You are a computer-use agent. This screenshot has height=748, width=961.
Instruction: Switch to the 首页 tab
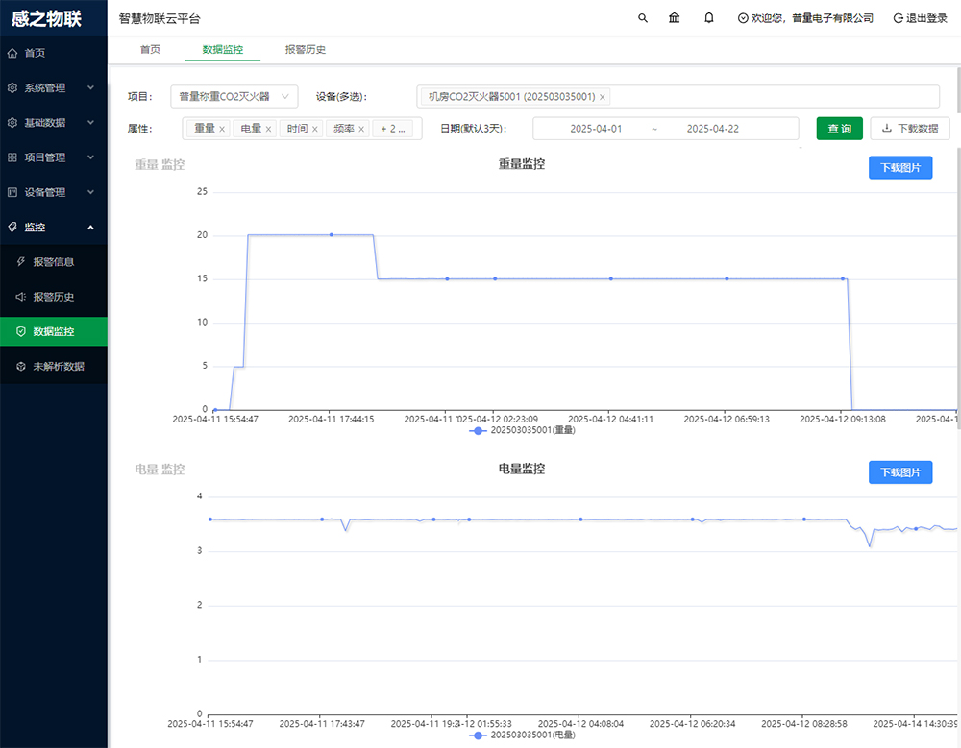click(150, 49)
